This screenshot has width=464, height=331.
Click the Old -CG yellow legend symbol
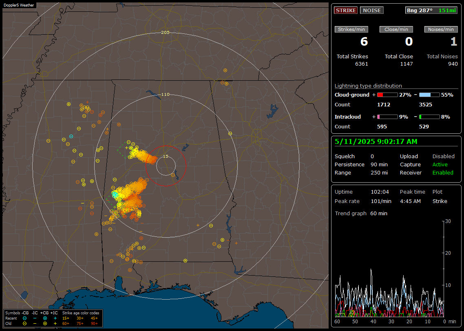coord(24,324)
